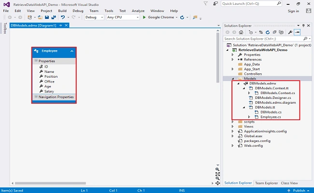314x193 pixels.
Task: Open the Analyze menu
Action: [x=138, y=11]
